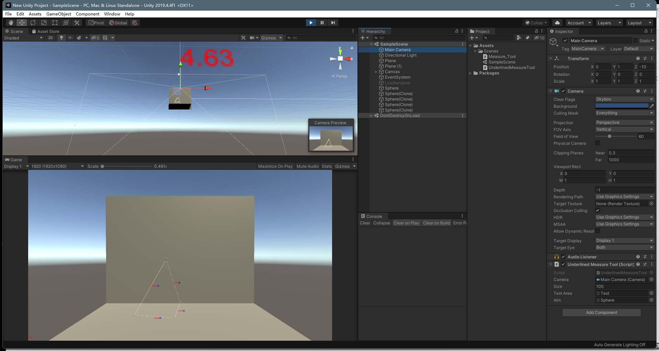Click the Clear button in the Console
This screenshot has width=659, height=351.
click(x=365, y=223)
